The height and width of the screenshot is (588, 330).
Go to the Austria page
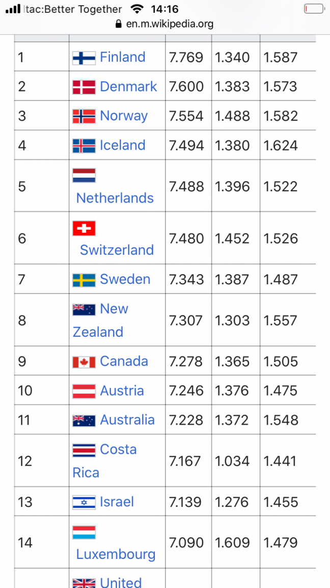122,391
